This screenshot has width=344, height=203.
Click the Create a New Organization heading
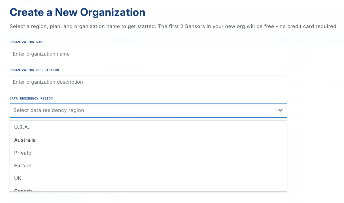tap(77, 12)
